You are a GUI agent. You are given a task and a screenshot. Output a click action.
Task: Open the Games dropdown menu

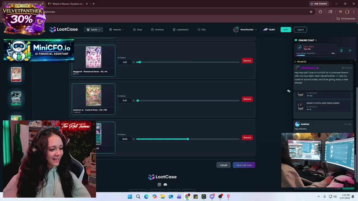(93, 30)
